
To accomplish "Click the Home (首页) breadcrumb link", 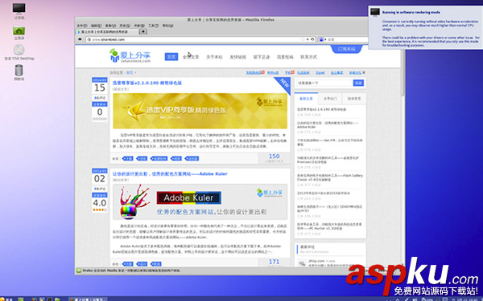I will pos(130,73).
